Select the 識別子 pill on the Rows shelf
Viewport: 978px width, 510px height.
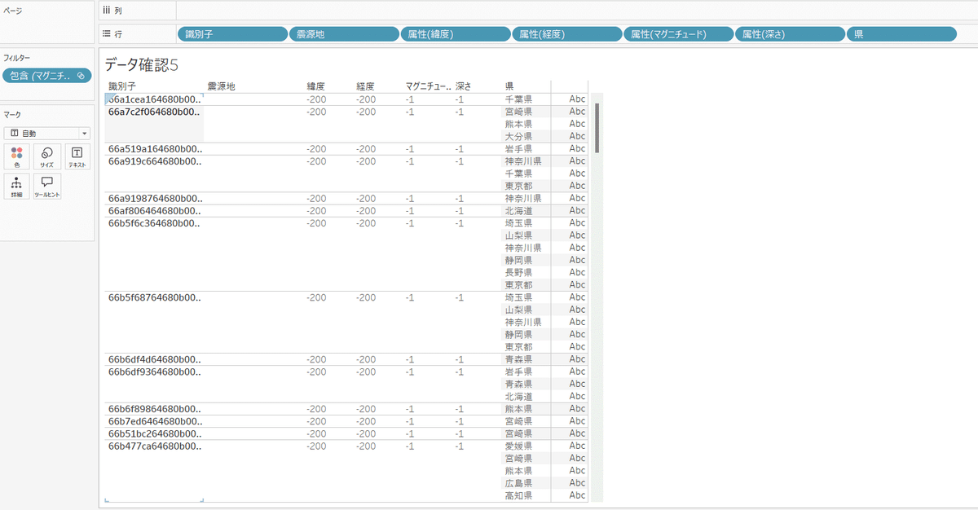click(232, 33)
